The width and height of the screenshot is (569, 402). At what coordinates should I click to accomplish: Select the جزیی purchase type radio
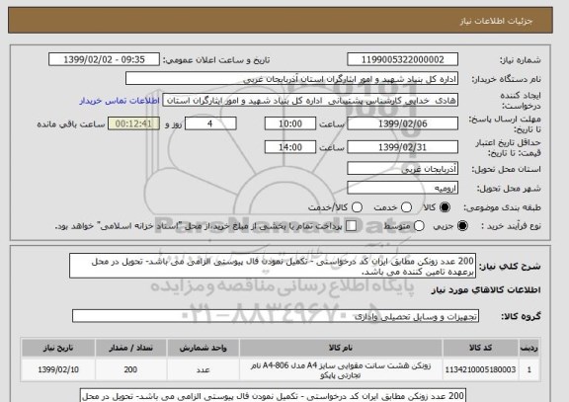(462, 226)
